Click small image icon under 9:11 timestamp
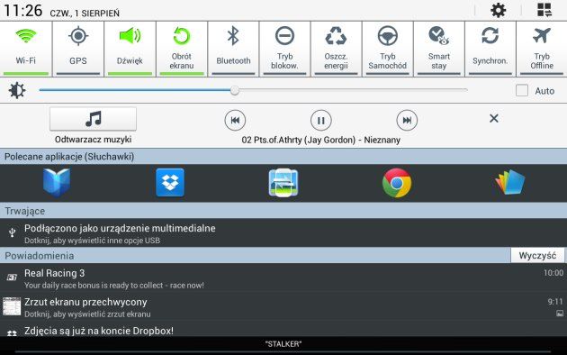This screenshot has width=567, height=355. [x=560, y=314]
